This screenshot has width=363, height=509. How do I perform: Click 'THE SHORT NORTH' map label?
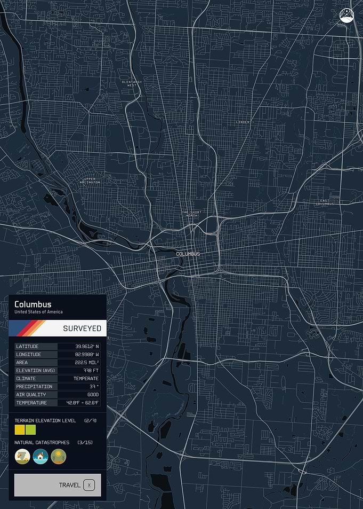click(191, 214)
